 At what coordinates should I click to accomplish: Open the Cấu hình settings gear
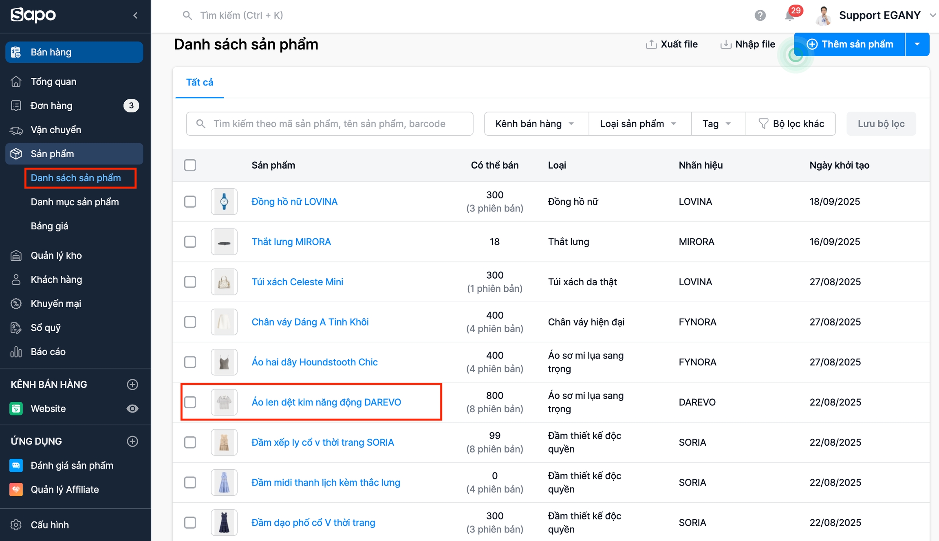[16, 525]
